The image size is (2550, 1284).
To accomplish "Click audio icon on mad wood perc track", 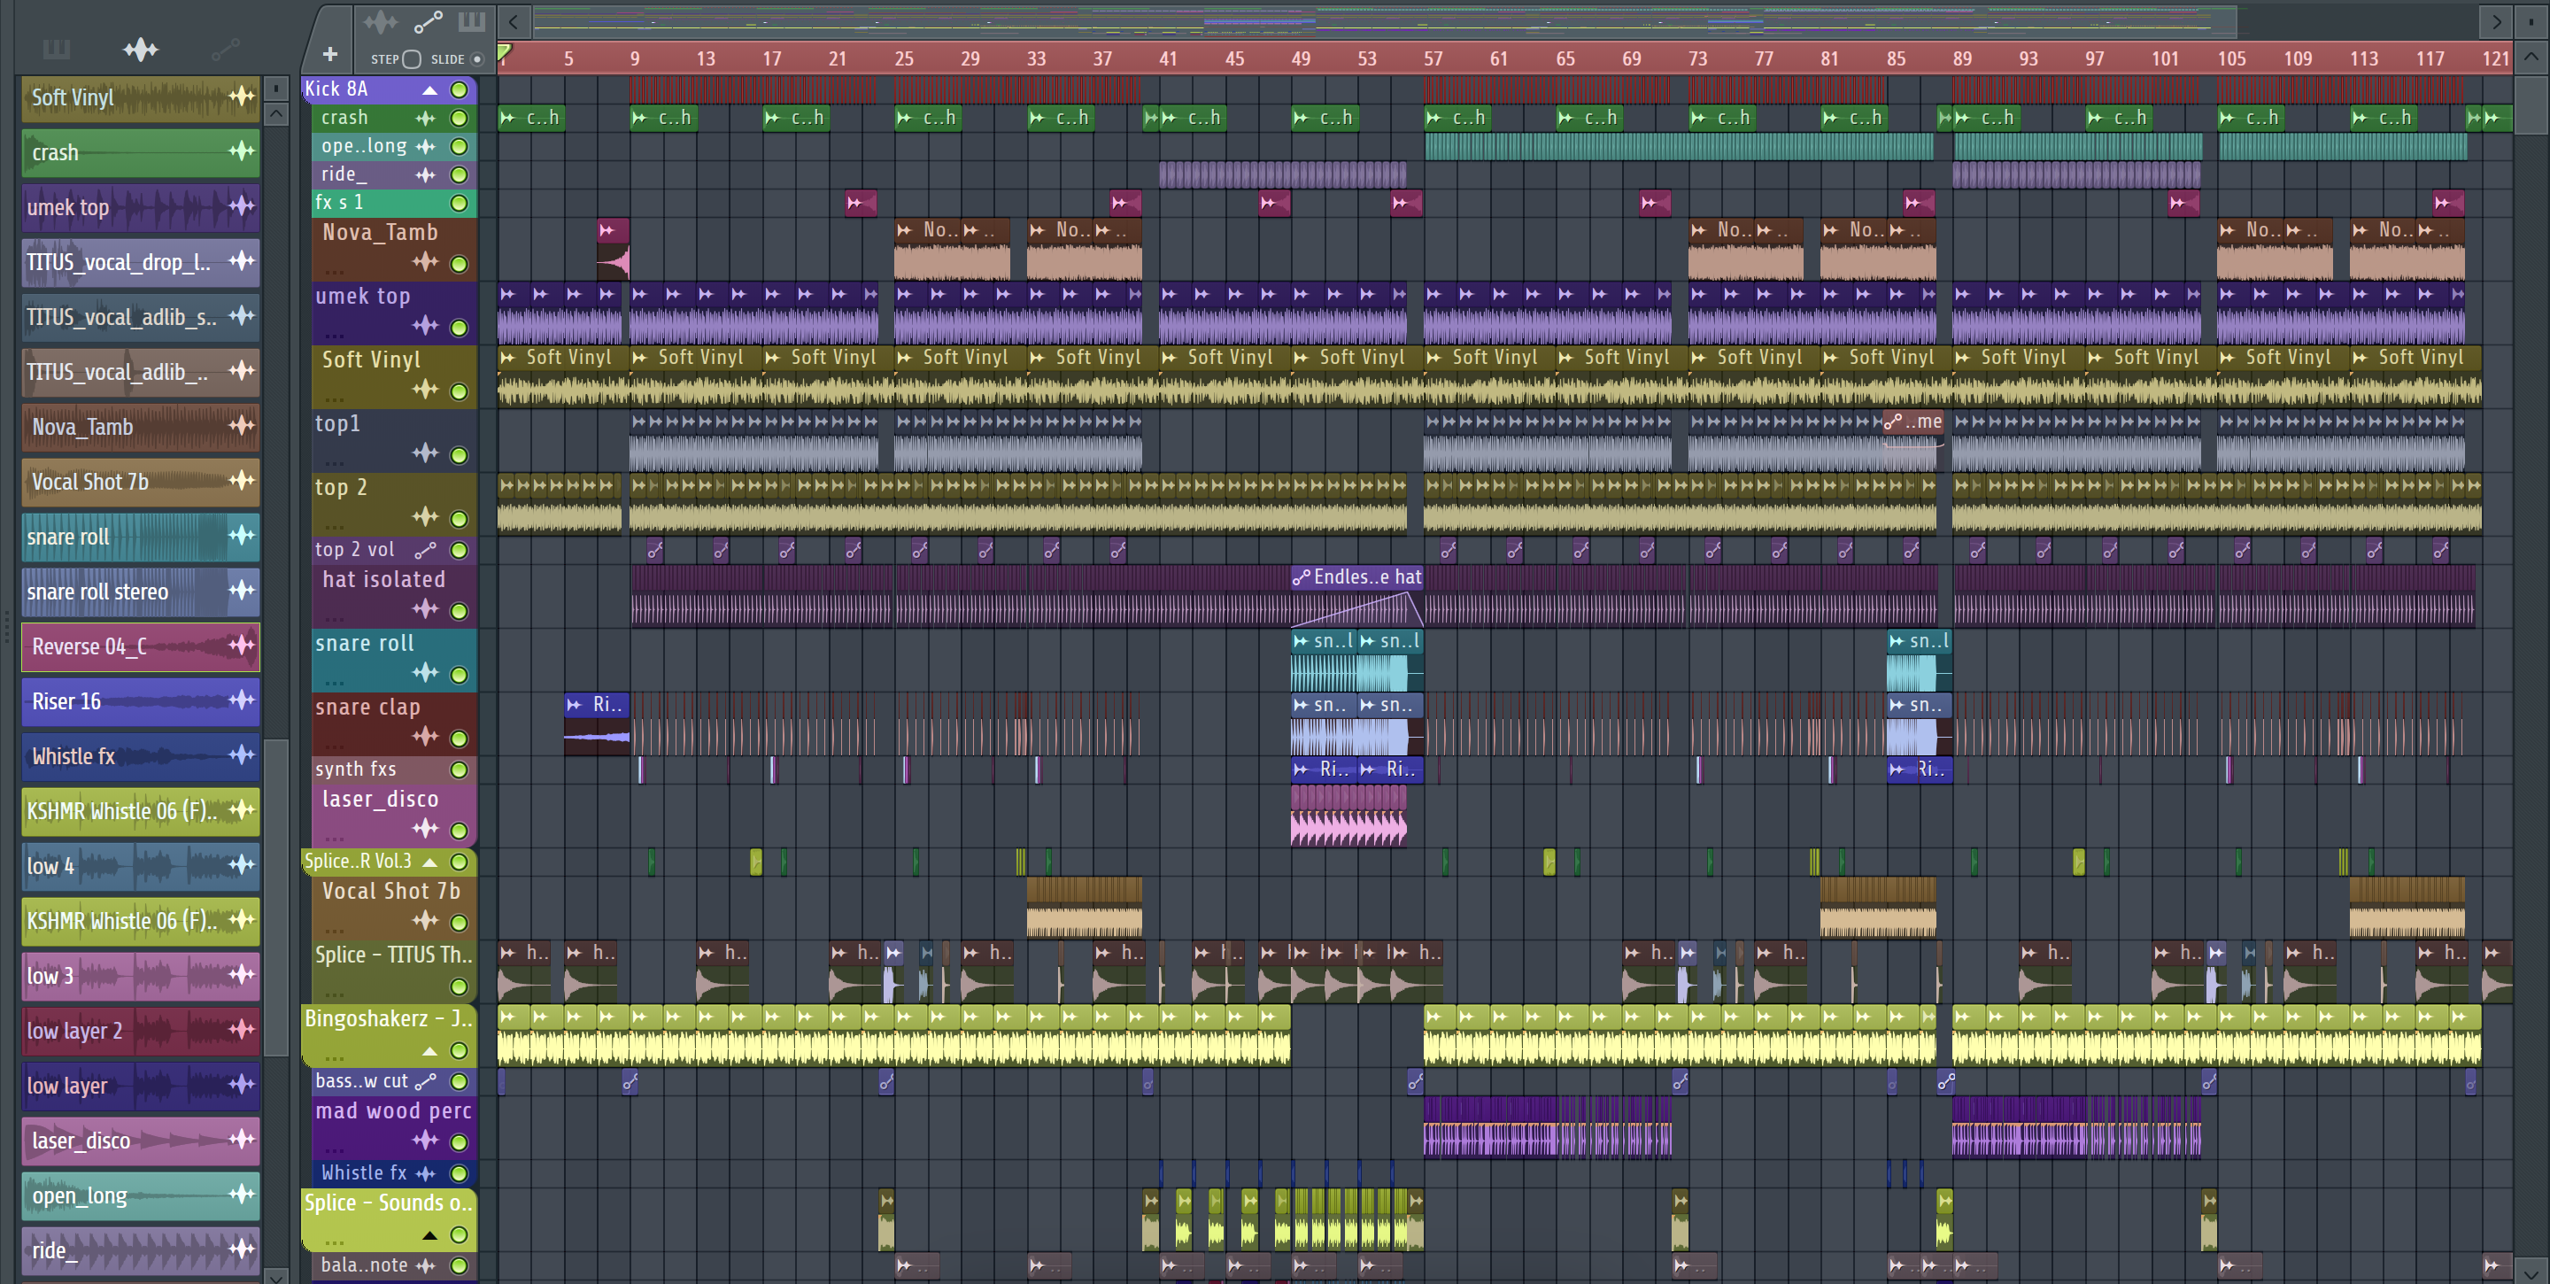I will 426,1141.
